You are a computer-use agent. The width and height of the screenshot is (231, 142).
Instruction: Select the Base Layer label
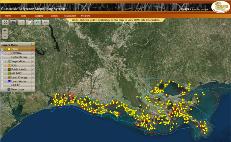coord(18,89)
